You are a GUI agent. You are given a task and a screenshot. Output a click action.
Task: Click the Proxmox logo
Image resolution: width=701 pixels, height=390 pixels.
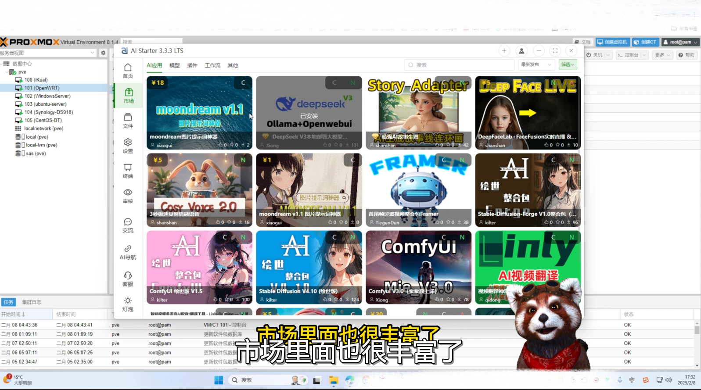coord(30,42)
